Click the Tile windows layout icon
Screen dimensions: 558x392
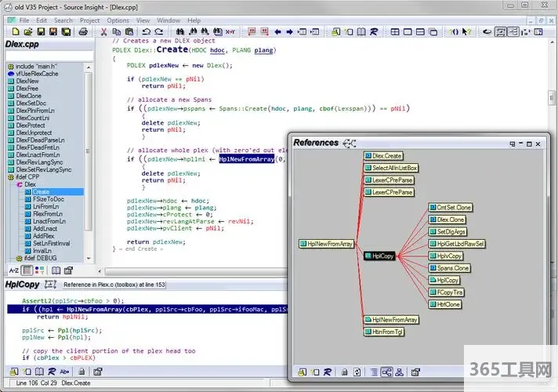tap(395, 32)
